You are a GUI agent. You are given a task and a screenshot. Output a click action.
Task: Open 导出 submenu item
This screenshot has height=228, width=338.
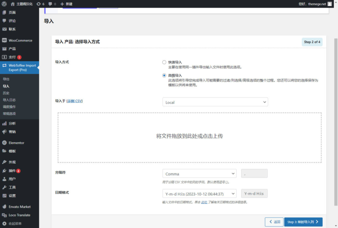click(x=6, y=79)
